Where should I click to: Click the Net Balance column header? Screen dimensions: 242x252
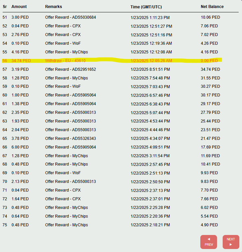(212, 7)
